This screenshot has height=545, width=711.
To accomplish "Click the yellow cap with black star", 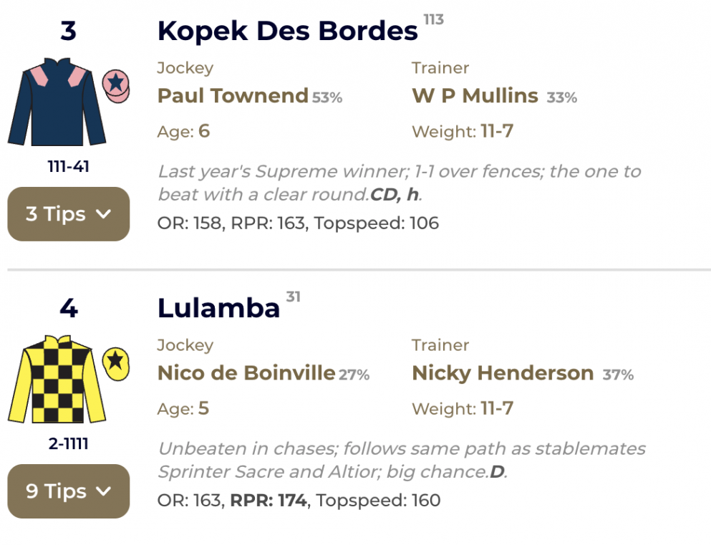I will coord(115,362).
